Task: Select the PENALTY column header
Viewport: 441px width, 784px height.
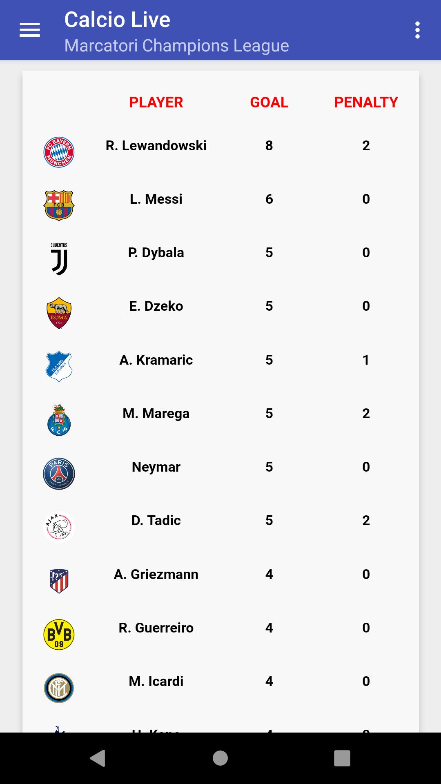Action: click(x=366, y=102)
